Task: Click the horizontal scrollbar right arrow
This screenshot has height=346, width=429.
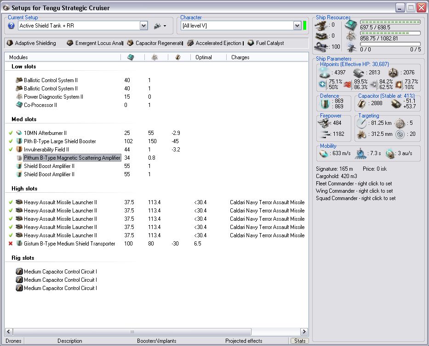Action: coord(303,331)
